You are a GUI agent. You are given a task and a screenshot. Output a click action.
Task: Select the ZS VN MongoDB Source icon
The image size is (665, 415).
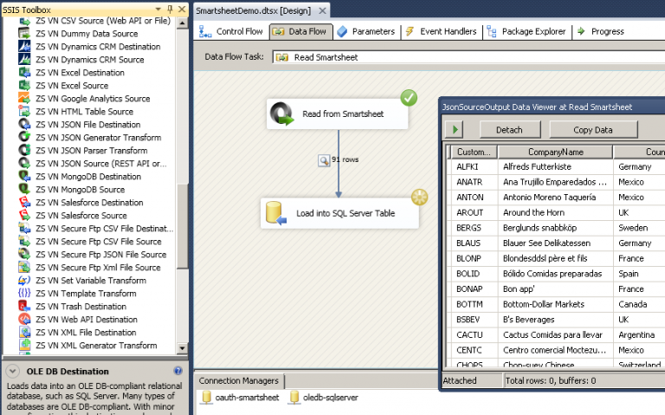click(x=24, y=189)
